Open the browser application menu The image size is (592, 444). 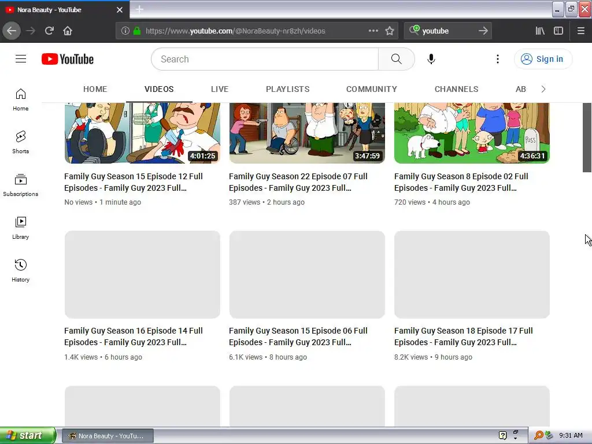(580, 31)
